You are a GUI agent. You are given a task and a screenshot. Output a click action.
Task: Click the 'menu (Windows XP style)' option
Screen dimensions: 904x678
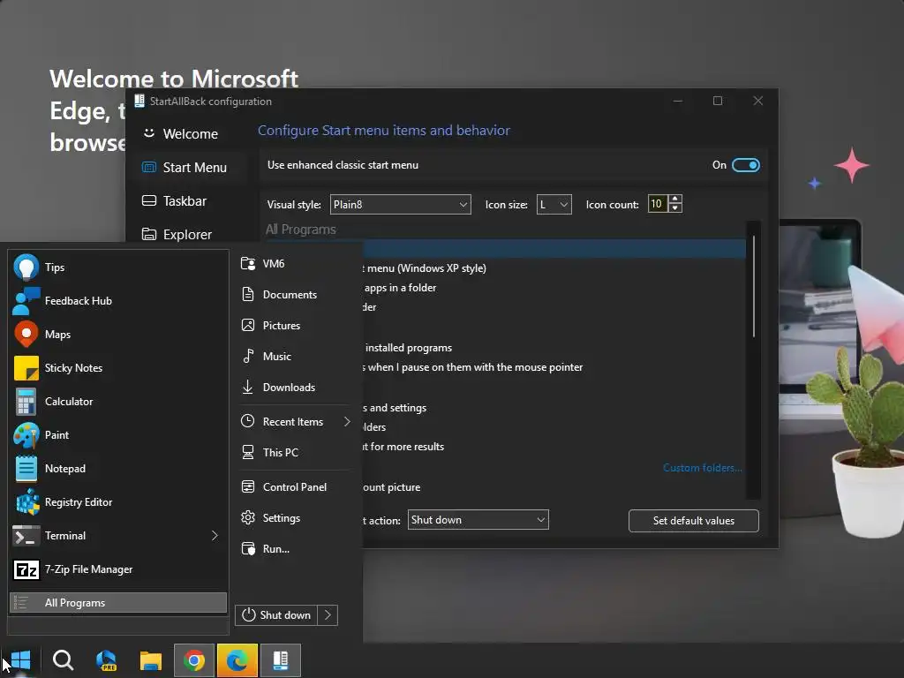(x=426, y=268)
